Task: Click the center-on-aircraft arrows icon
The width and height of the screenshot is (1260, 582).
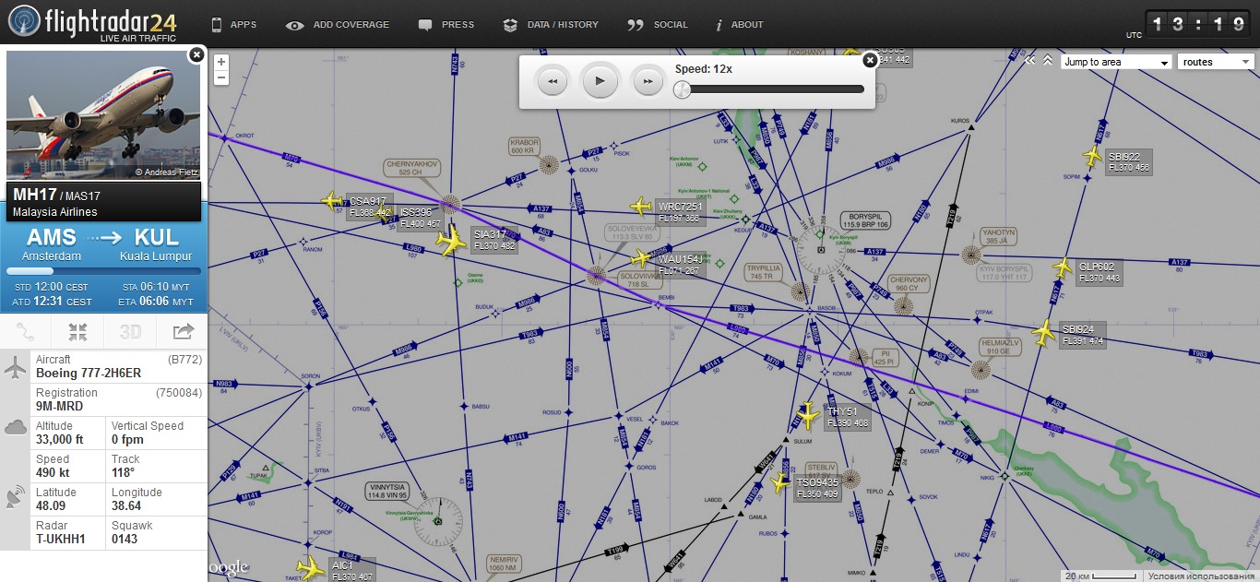Action: tap(77, 331)
